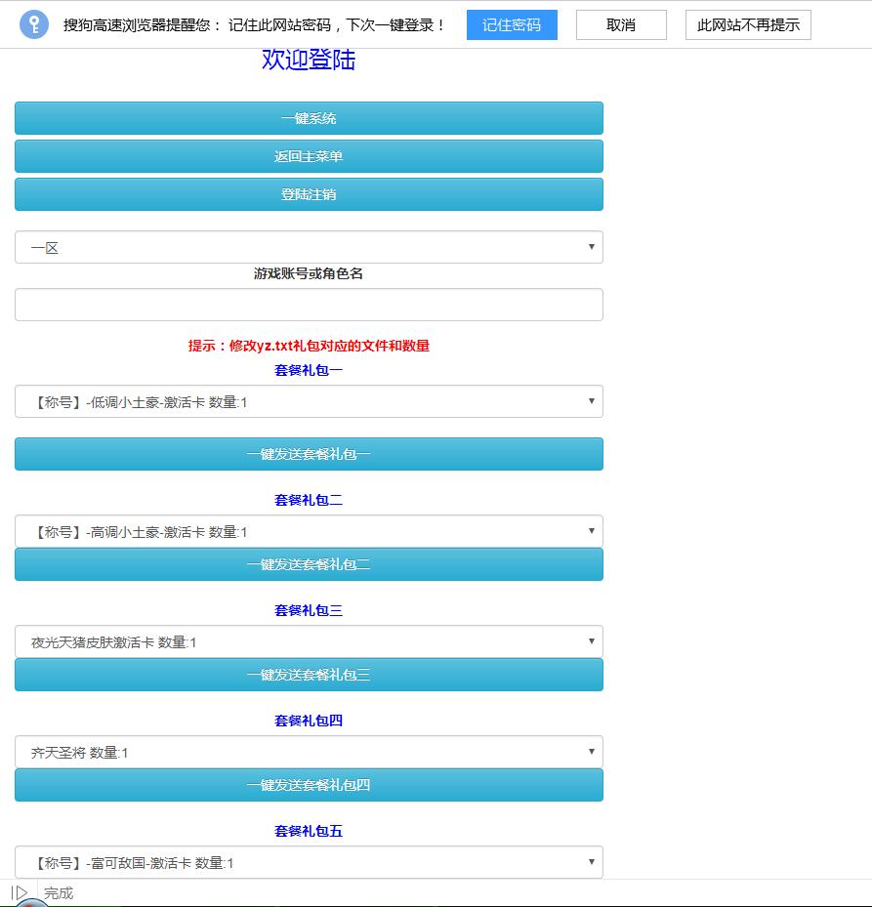Send package with 一键发送套餐礼包一

point(309,454)
